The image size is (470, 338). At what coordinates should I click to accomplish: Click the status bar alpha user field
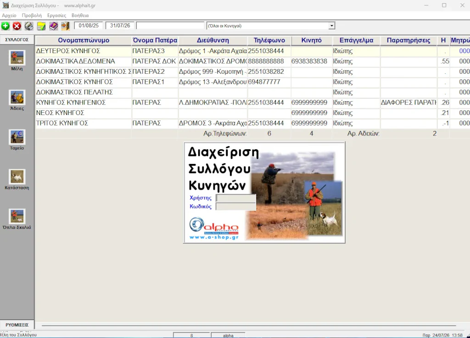[228, 335]
